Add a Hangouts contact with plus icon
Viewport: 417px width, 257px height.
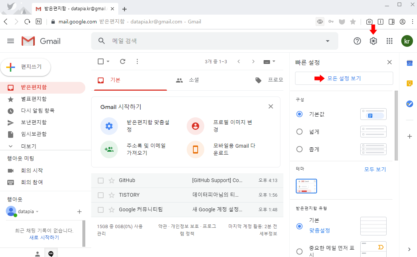point(79,212)
